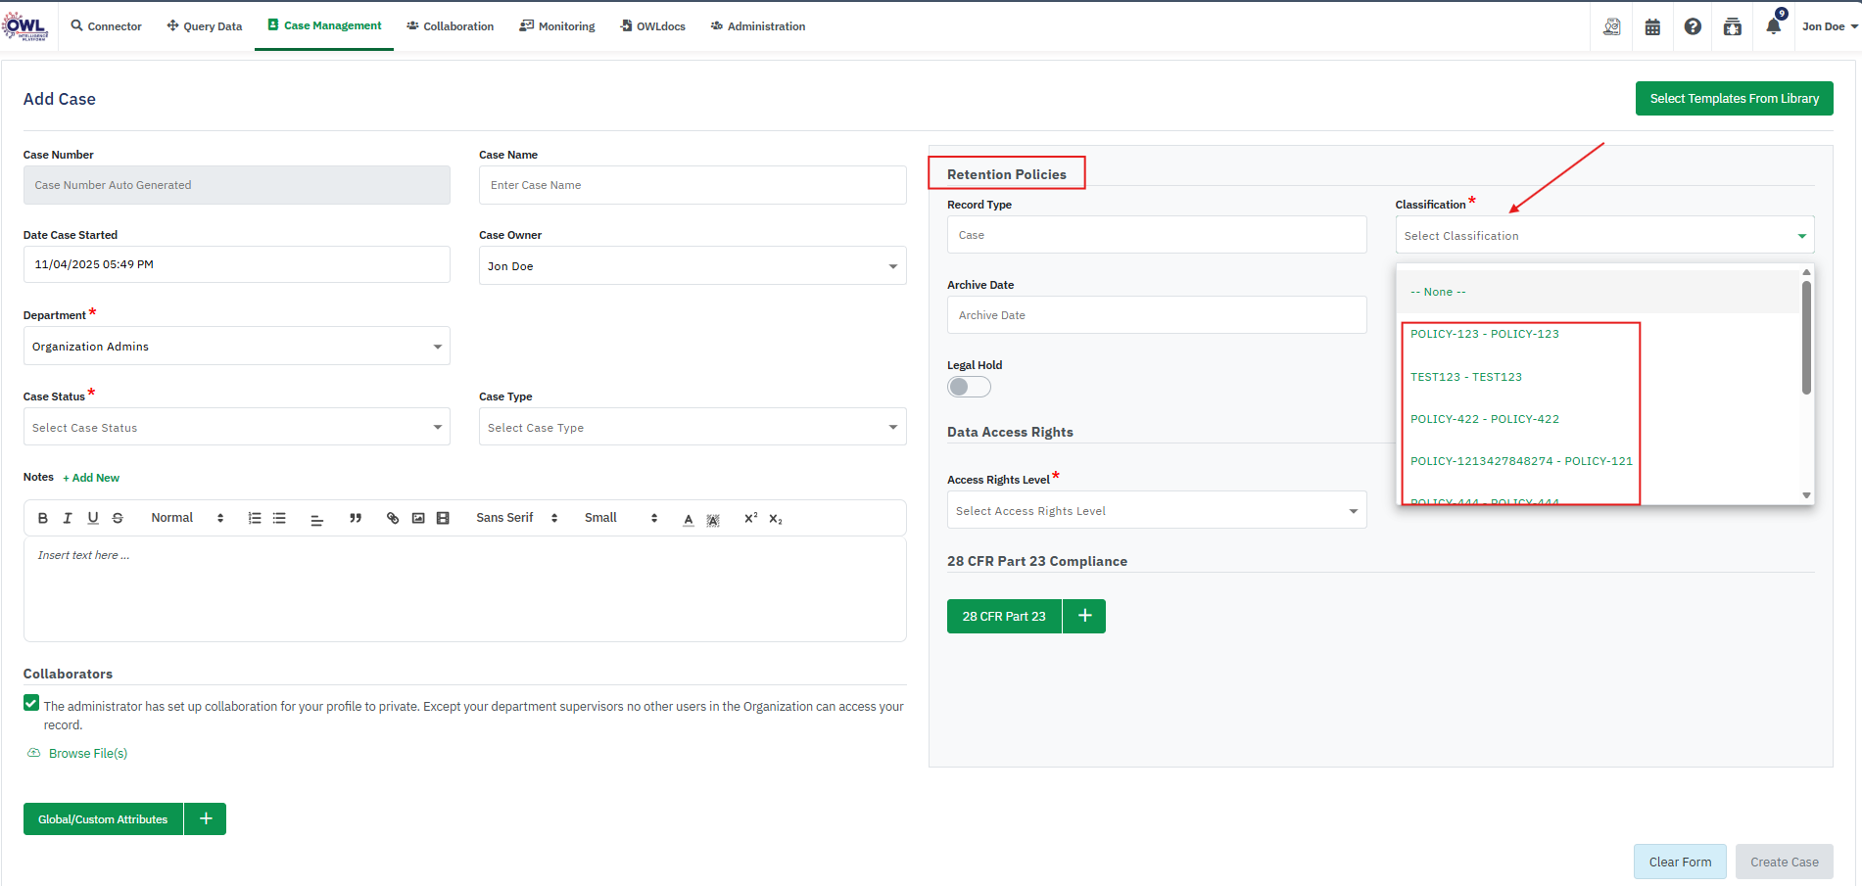Viewport: 1862px width, 886px height.
Task: Enable the Legal Hold toggle
Action: (969, 387)
